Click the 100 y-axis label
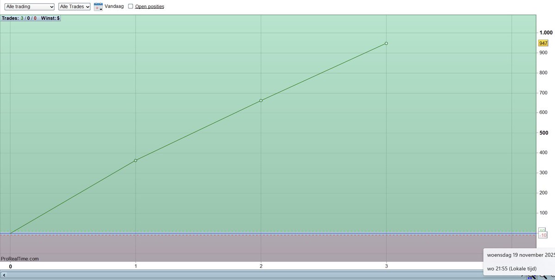555x280 pixels. 544,213
